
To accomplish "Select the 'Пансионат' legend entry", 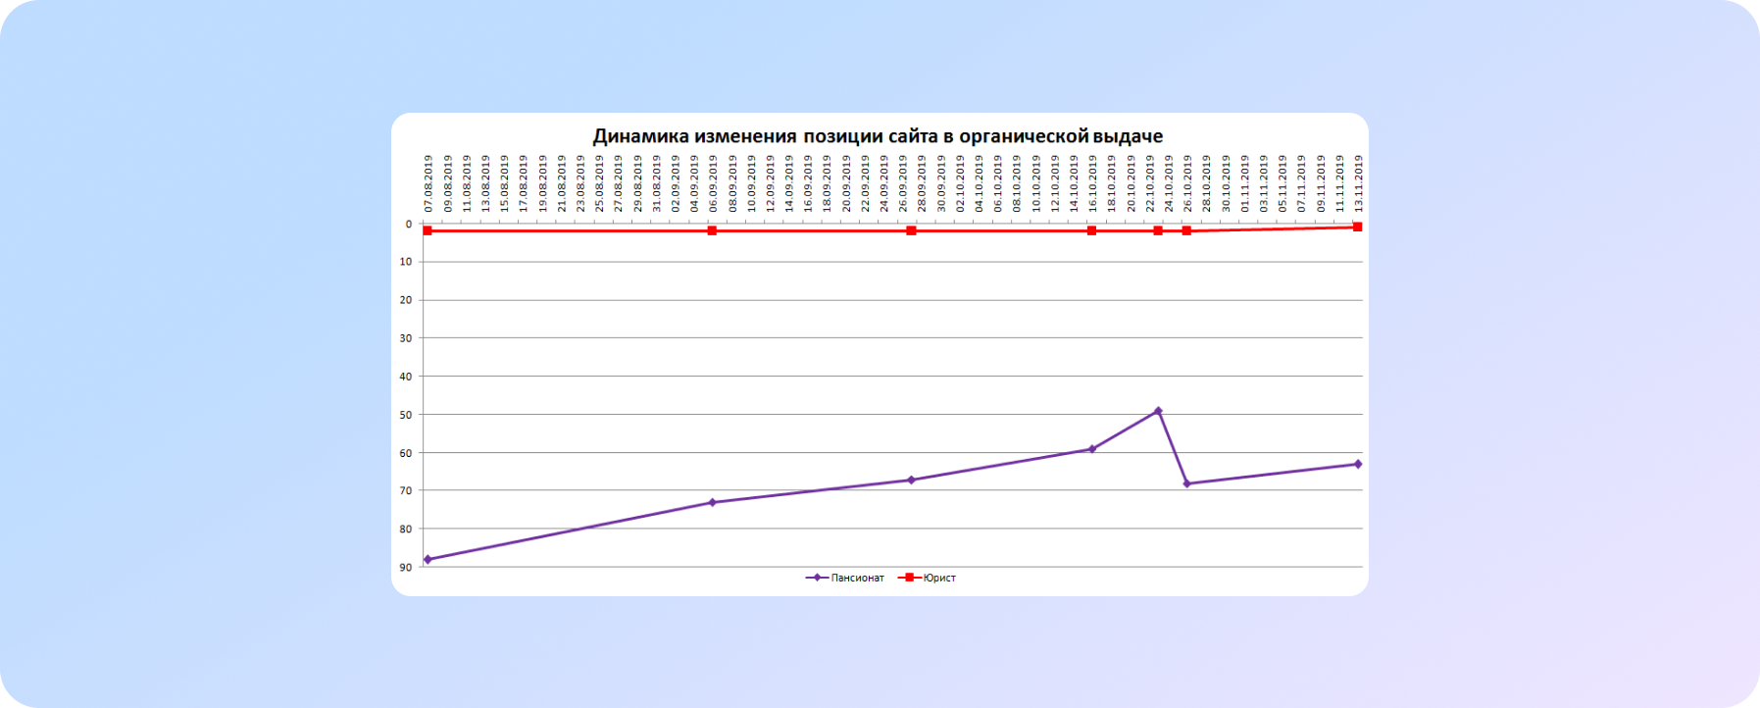I will 845,579.
